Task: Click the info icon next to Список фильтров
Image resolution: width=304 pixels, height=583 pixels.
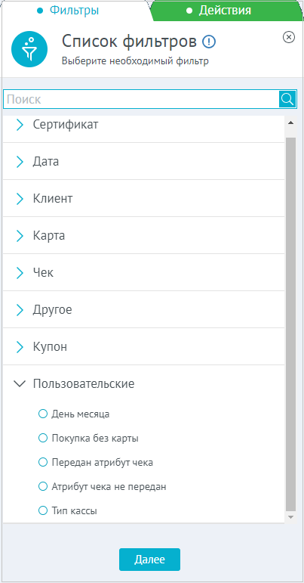Action: (x=209, y=42)
